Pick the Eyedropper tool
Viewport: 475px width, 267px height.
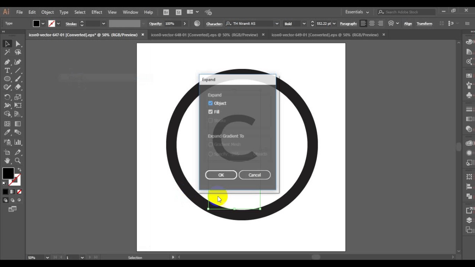[7, 132]
